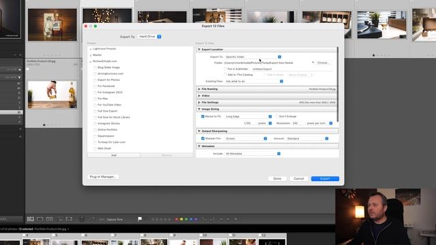This screenshot has width=436, height=245.
Task: Select the For YouTube Video preset
Action: pyautogui.click(x=109, y=105)
